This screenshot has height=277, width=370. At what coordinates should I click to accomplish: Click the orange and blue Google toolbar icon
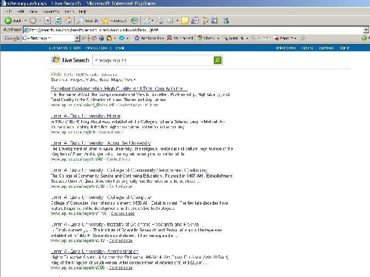109,38
